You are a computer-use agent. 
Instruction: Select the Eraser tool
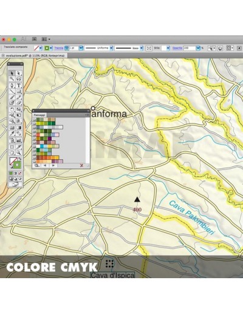[x=19, y=103]
